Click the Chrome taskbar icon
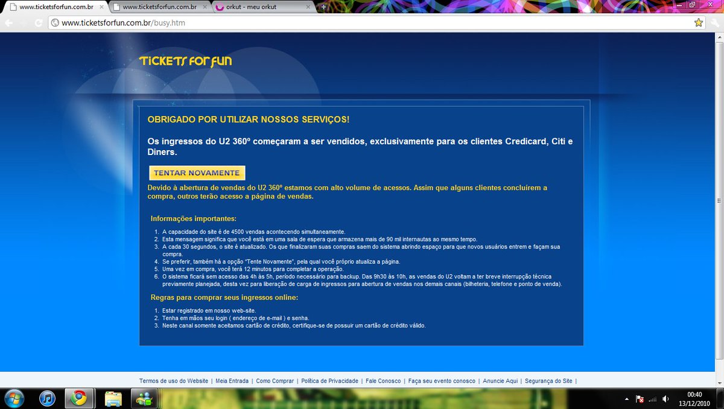724x409 pixels. 79,398
